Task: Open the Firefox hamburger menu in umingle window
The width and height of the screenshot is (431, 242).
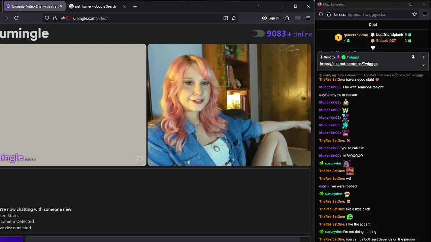Action: point(308,18)
